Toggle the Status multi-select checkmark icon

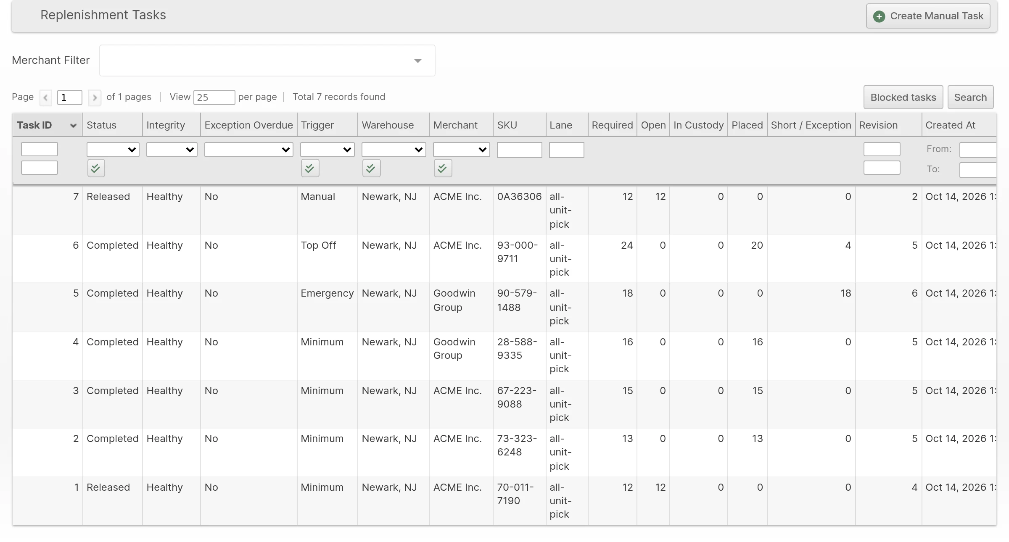point(96,168)
